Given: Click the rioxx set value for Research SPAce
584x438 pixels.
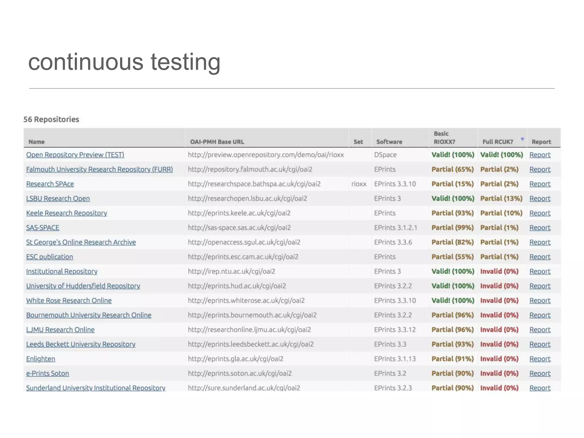Looking at the screenshot, I should 359,184.
